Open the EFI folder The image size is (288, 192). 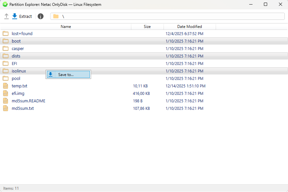click(x=14, y=63)
